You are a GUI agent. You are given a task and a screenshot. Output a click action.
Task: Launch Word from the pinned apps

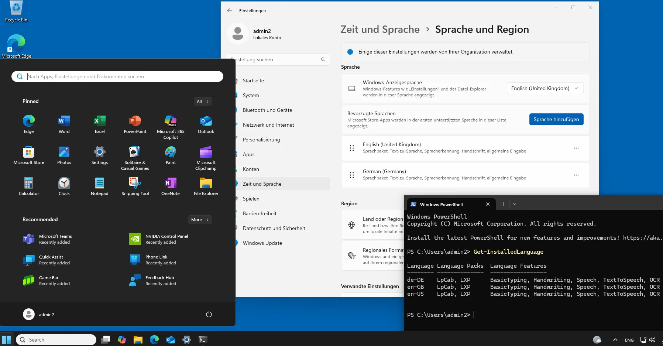click(64, 124)
